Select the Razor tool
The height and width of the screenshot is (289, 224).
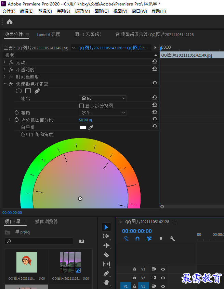[x=106, y=255]
